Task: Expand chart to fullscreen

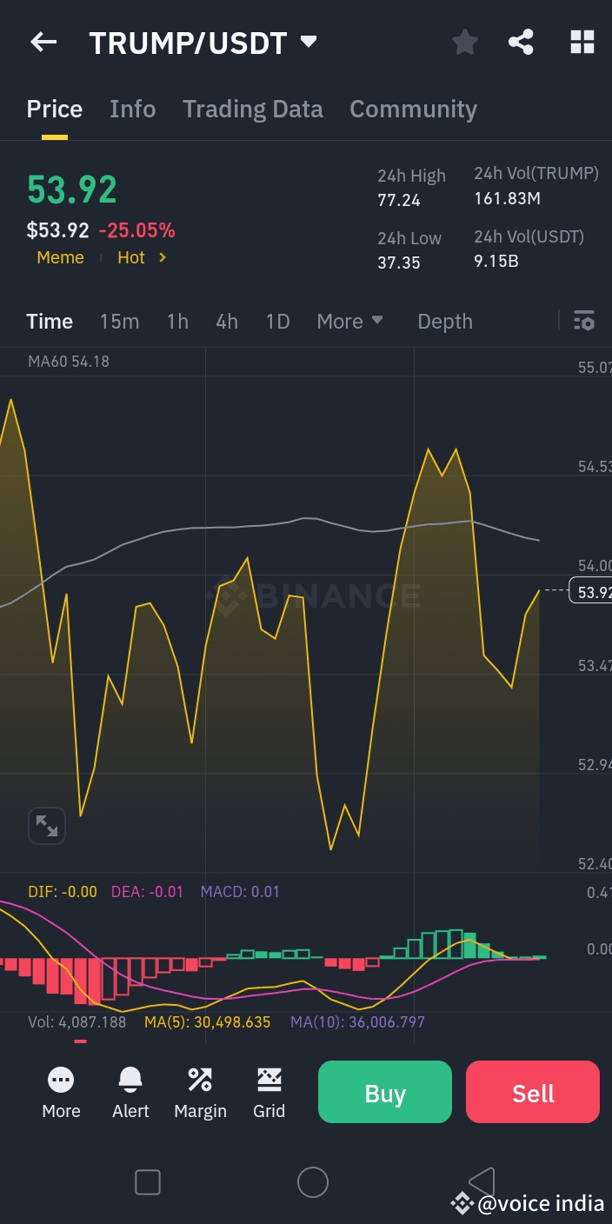Action: (47, 826)
